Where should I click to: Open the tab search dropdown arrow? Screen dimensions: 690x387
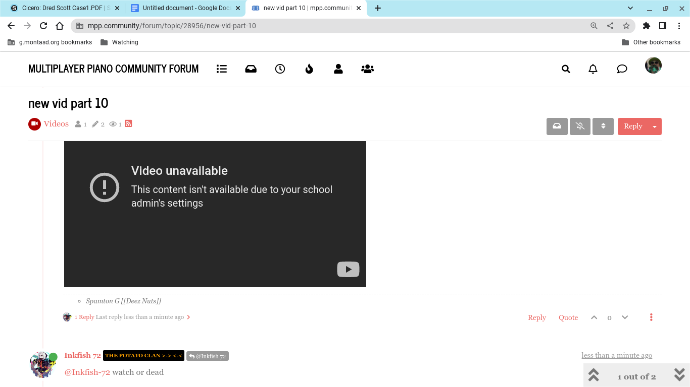pyautogui.click(x=630, y=8)
